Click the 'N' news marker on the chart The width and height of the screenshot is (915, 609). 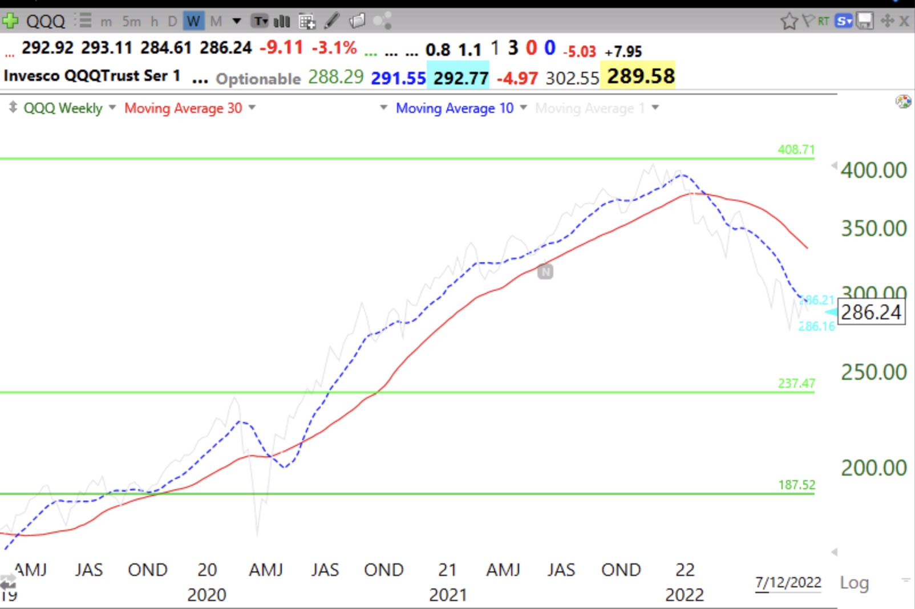click(545, 272)
